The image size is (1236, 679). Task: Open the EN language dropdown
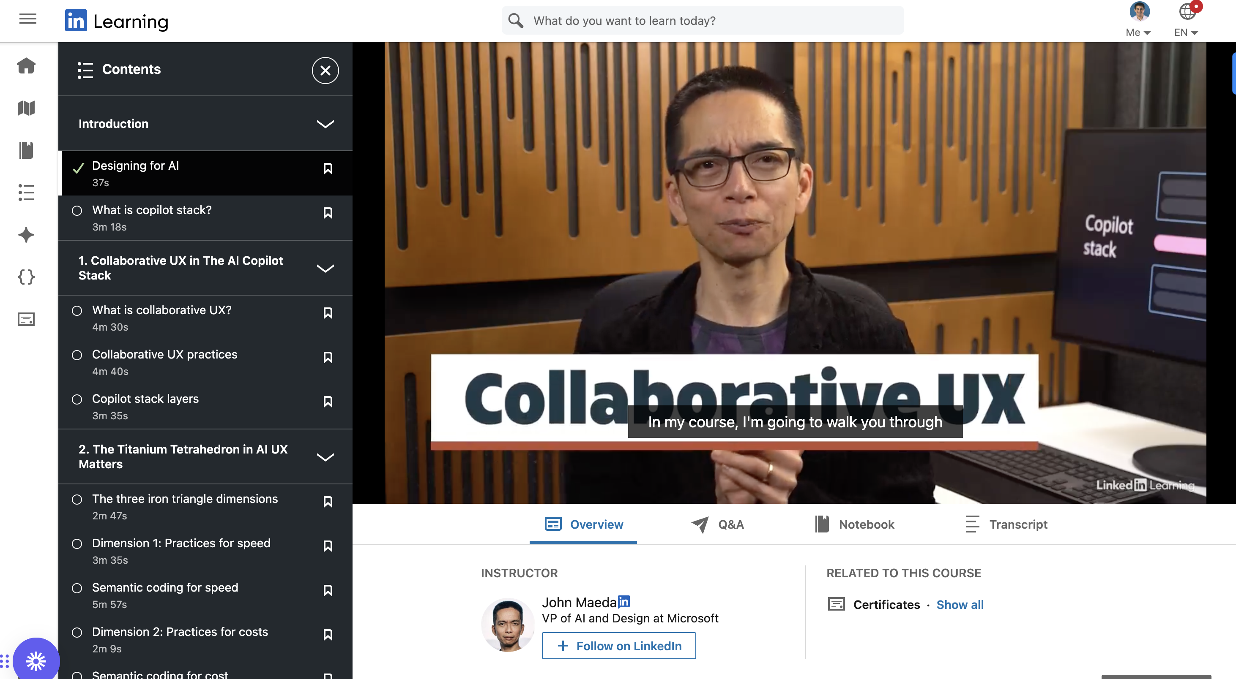tap(1186, 32)
